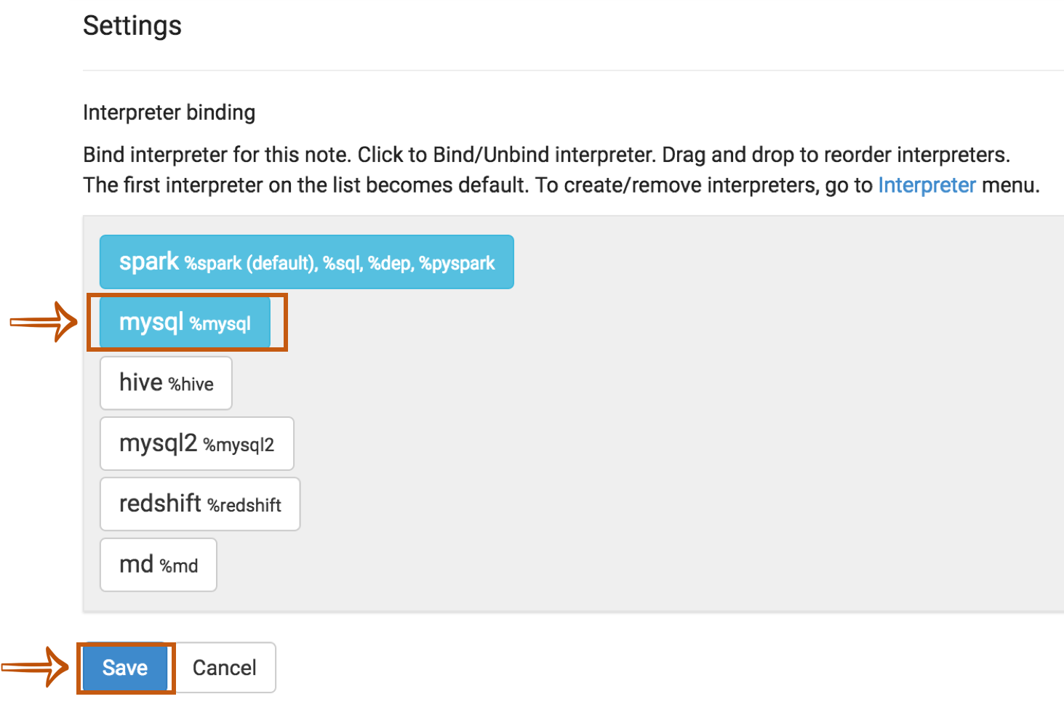
Task: Toggle the mysql %mysql interpreter binding
Action: point(185,322)
